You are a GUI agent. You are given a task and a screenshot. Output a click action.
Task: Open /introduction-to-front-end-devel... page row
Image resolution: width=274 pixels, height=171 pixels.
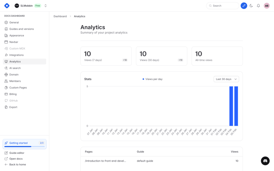click(162, 161)
